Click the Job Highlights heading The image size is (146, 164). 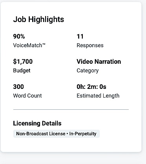(38, 19)
